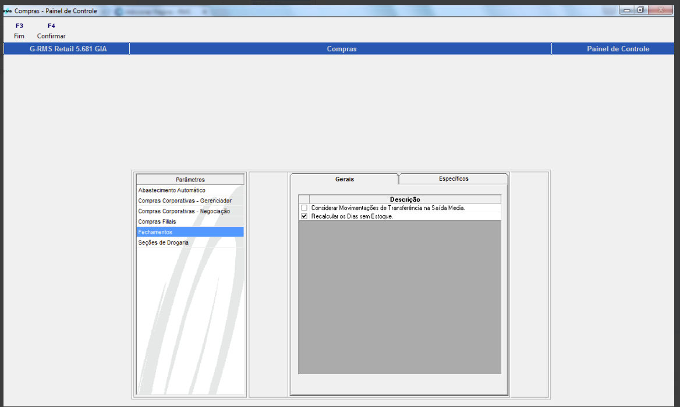680x407 pixels.
Task: Click the Painel de Controle header label
Action: coord(618,49)
